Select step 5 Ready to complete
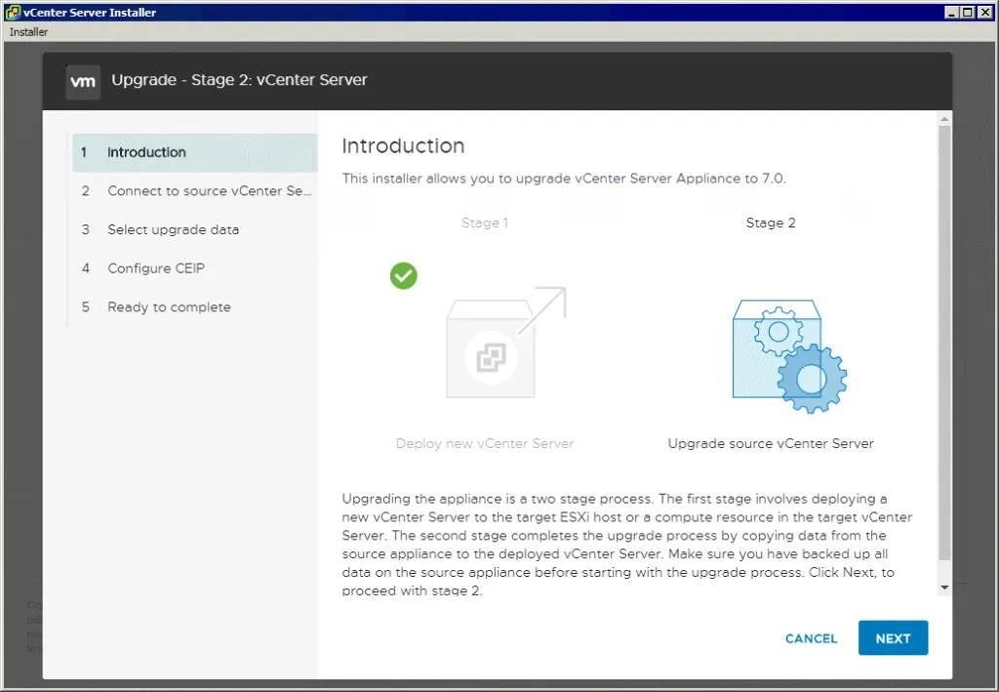 169,306
